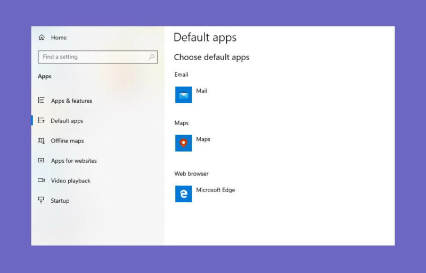426x273 pixels.
Task: Open Video playback settings
Action: [x=70, y=180]
